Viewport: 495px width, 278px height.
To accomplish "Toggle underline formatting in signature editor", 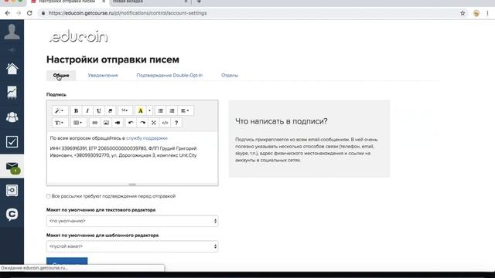I will [x=98, y=110].
